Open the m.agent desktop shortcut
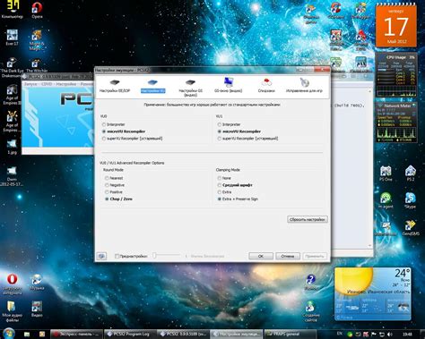The height and width of the screenshot is (339, 425). pos(386,200)
